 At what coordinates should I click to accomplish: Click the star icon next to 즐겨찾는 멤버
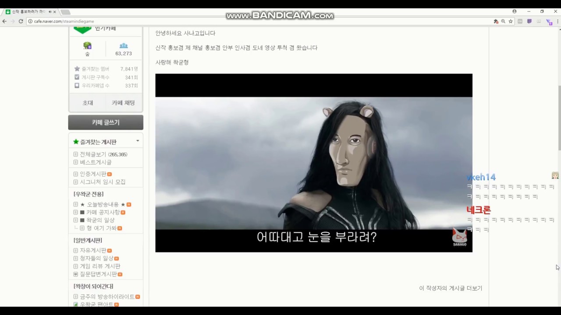coord(77,69)
